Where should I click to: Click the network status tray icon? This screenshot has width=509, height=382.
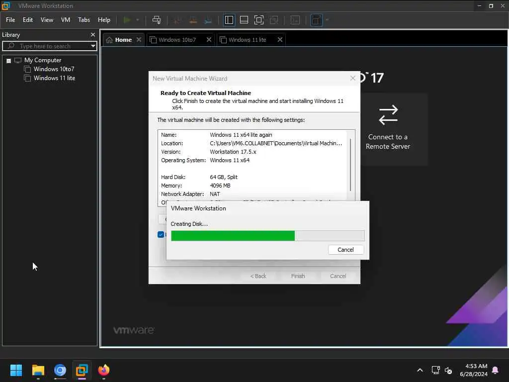435,370
